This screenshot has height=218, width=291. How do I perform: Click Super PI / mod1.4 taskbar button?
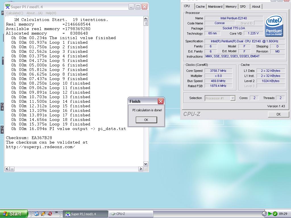click(85, 214)
